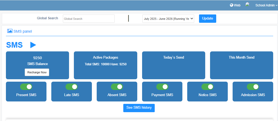Viewport: 278px width, 121px height.
Task: Select the Active Packages card
Action: (106, 65)
